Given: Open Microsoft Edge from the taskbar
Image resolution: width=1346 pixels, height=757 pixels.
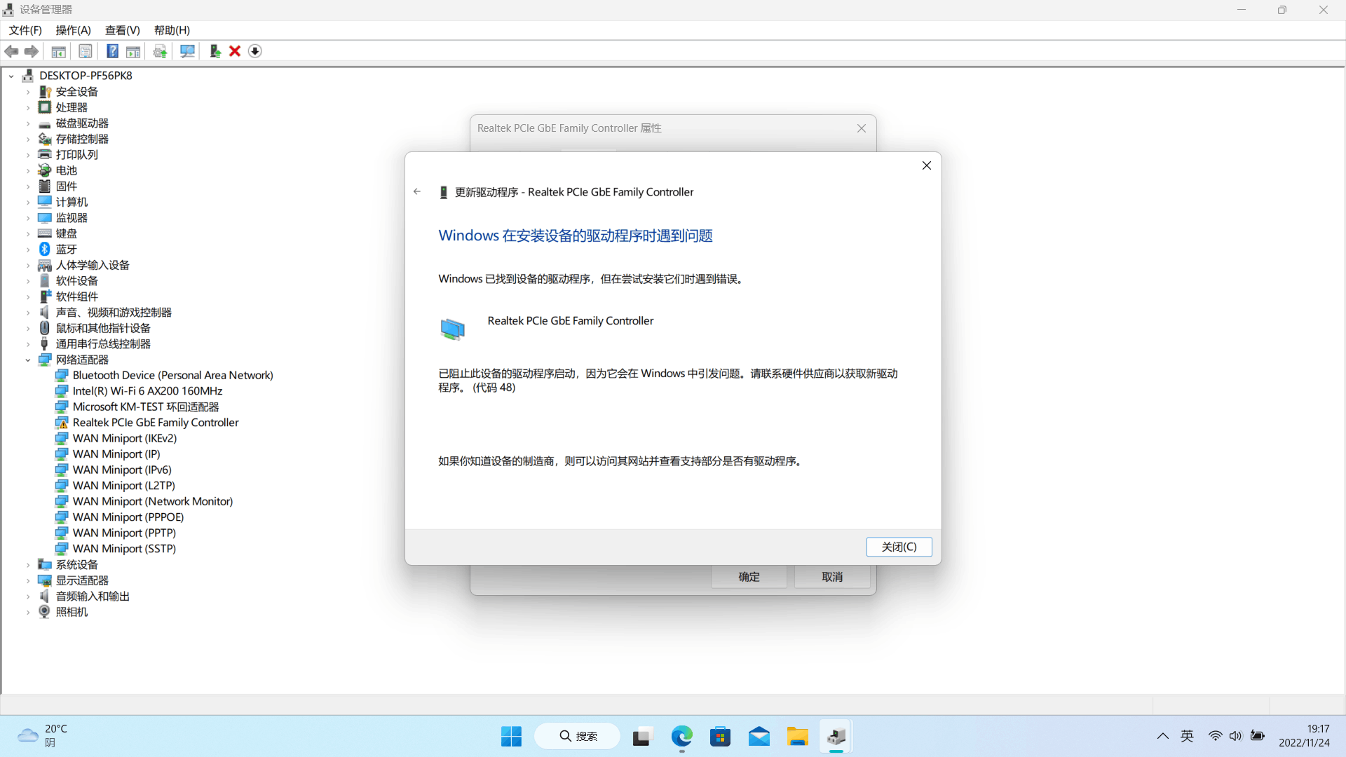Looking at the screenshot, I should 681,737.
